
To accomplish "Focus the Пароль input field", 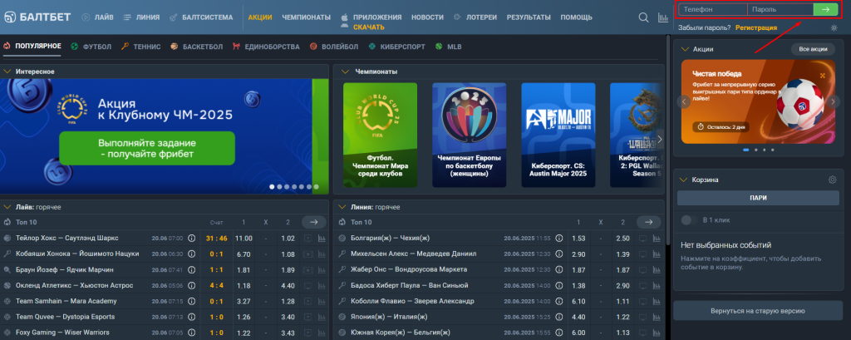I will coord(780,9).
